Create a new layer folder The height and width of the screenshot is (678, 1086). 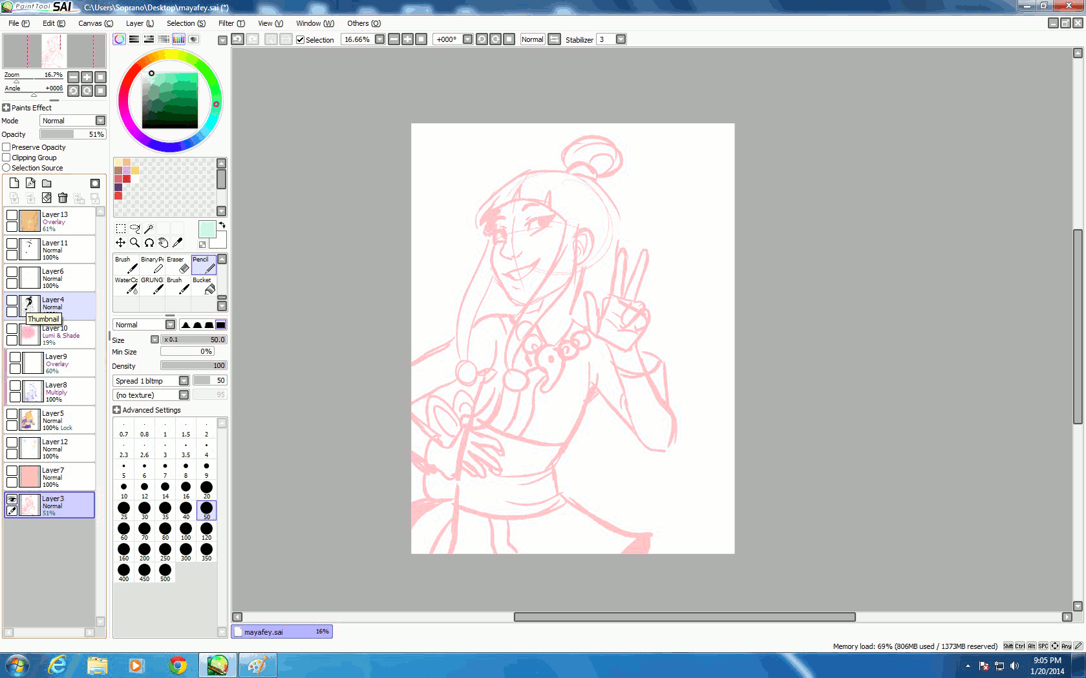point(47,183)
